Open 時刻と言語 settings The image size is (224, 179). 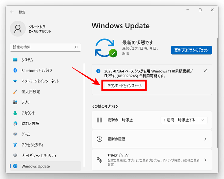45,123
